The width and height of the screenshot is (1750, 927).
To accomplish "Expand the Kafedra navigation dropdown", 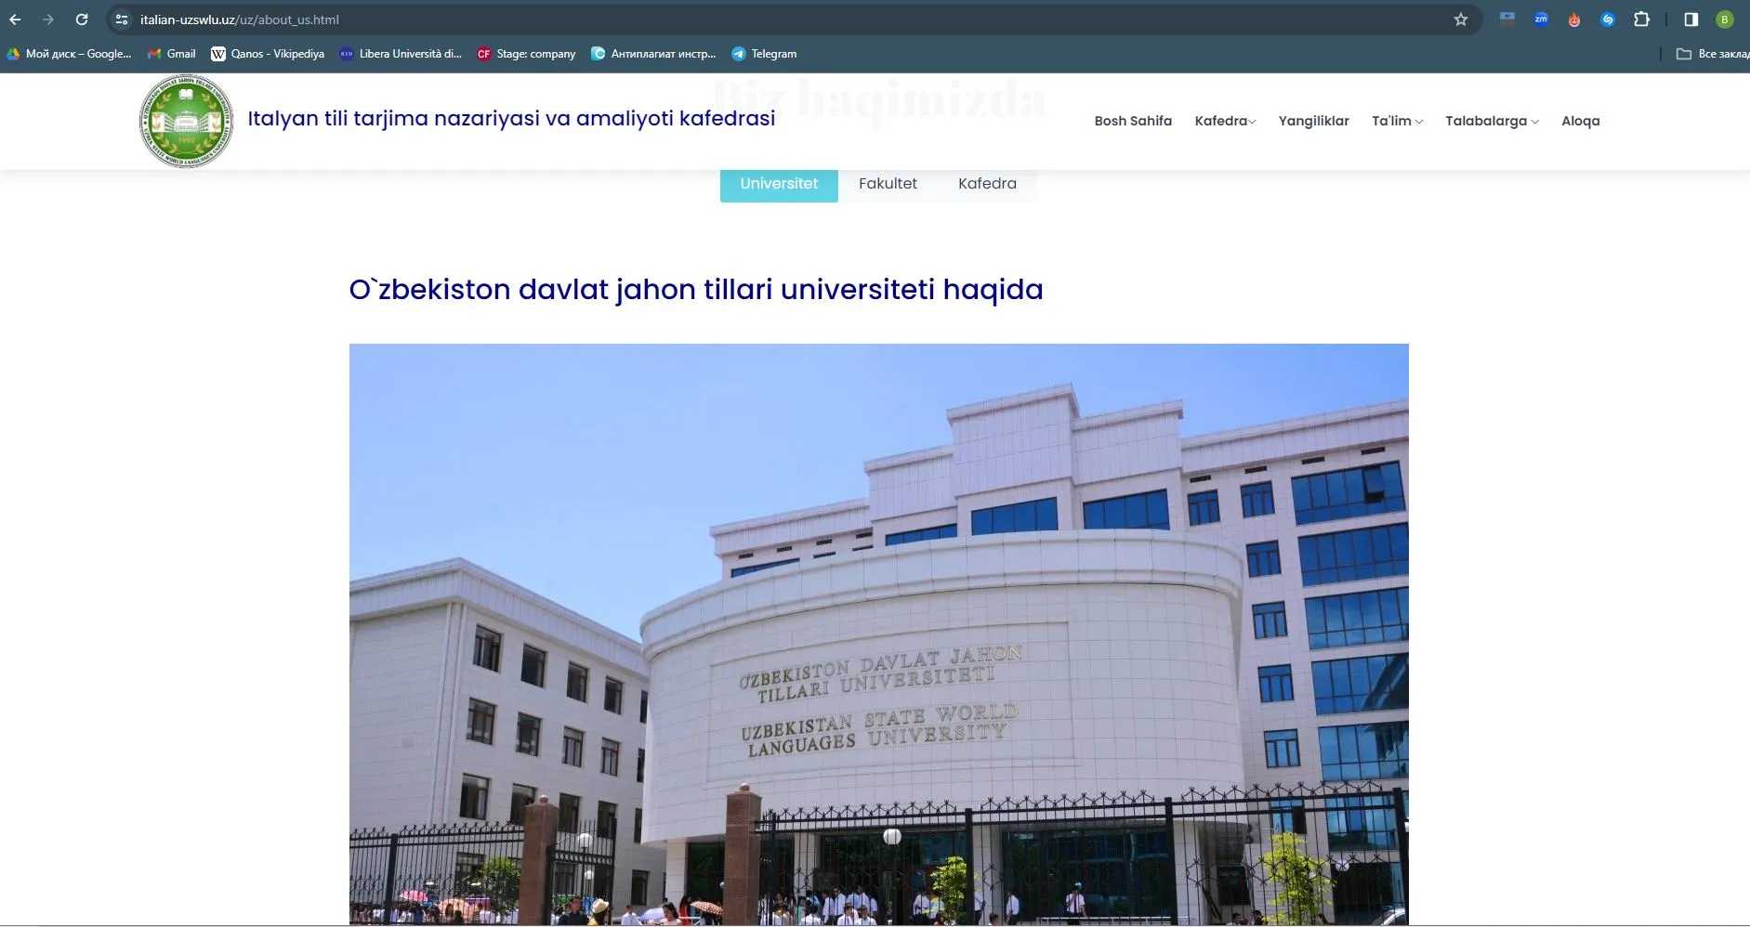I will click(1225, 121).
